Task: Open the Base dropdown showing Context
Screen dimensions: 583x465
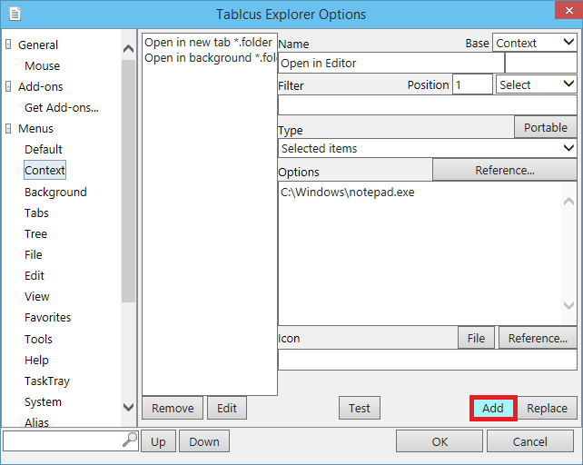Action: click(x=534, y=43)
